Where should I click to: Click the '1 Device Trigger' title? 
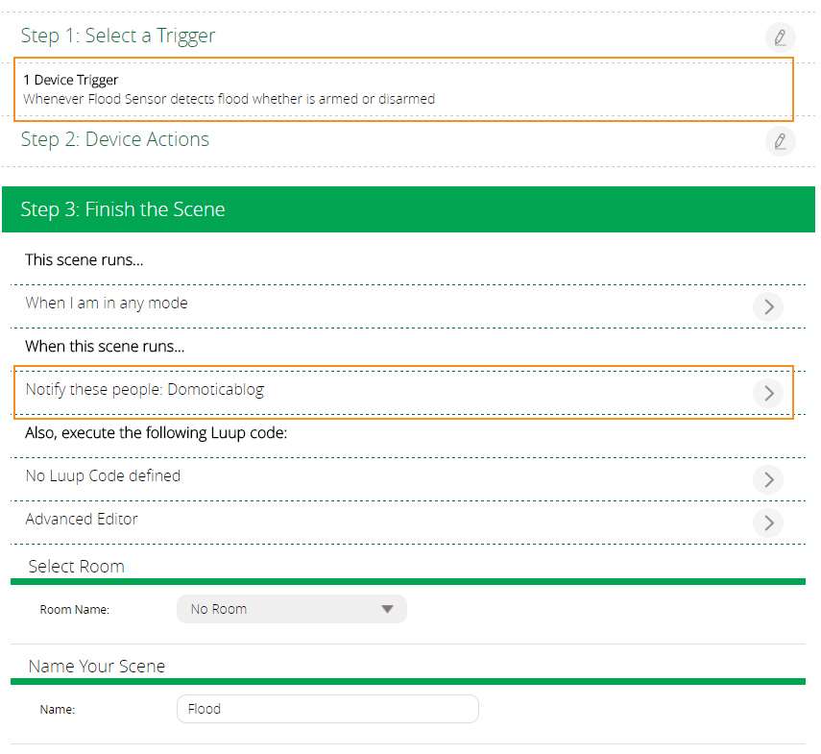coord(71,80)
